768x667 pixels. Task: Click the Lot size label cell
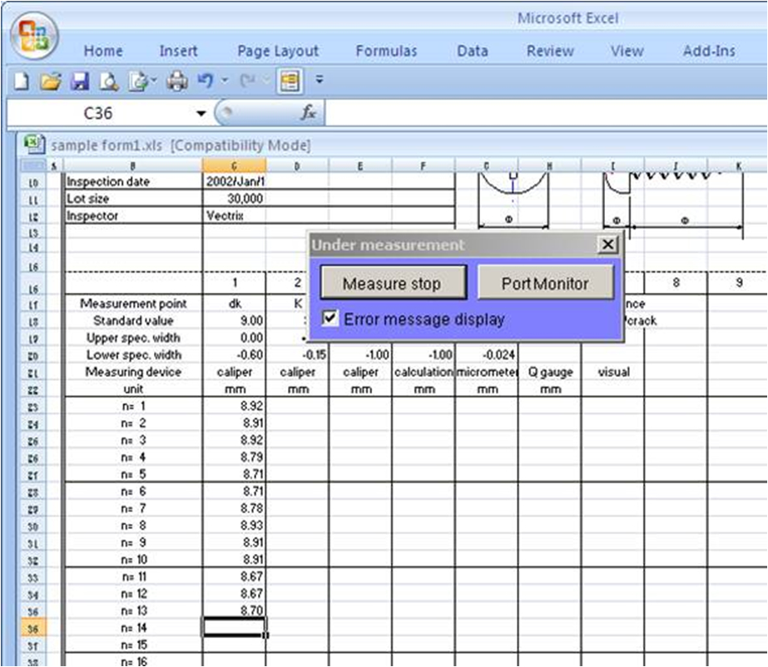pyautogui.click(x=134, y=198)
